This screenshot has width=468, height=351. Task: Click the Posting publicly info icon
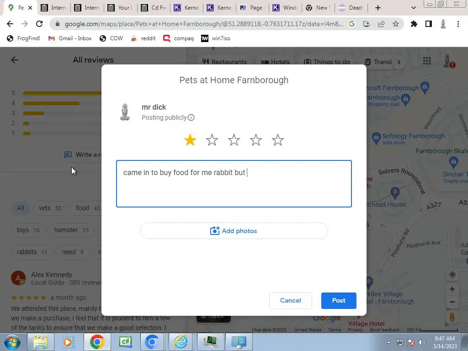(191, 117)
